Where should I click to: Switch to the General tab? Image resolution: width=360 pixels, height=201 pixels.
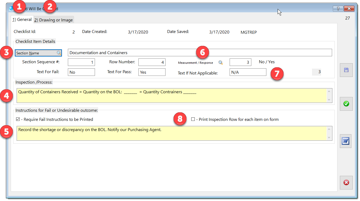point(22,20)
